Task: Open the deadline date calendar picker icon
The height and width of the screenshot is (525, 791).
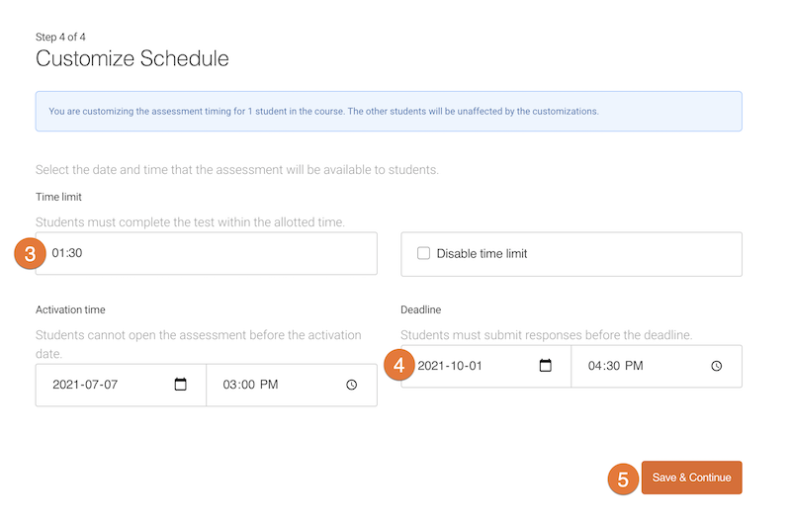Action: coord(545,366)
